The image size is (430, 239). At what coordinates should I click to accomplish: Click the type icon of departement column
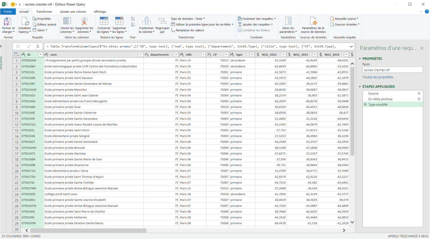(147, 54)
